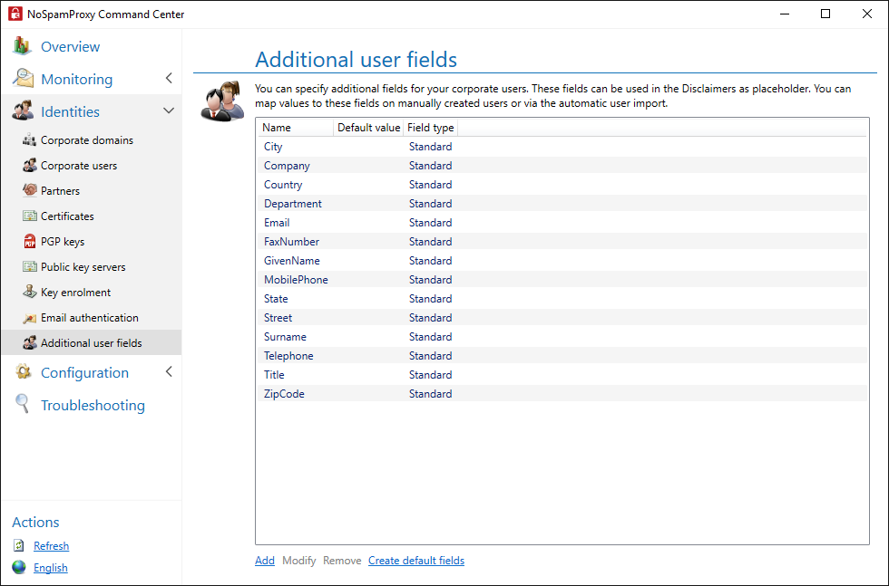Open the Configuration section
The width and height of the screenshot is (889, 586).
(85, 372)
